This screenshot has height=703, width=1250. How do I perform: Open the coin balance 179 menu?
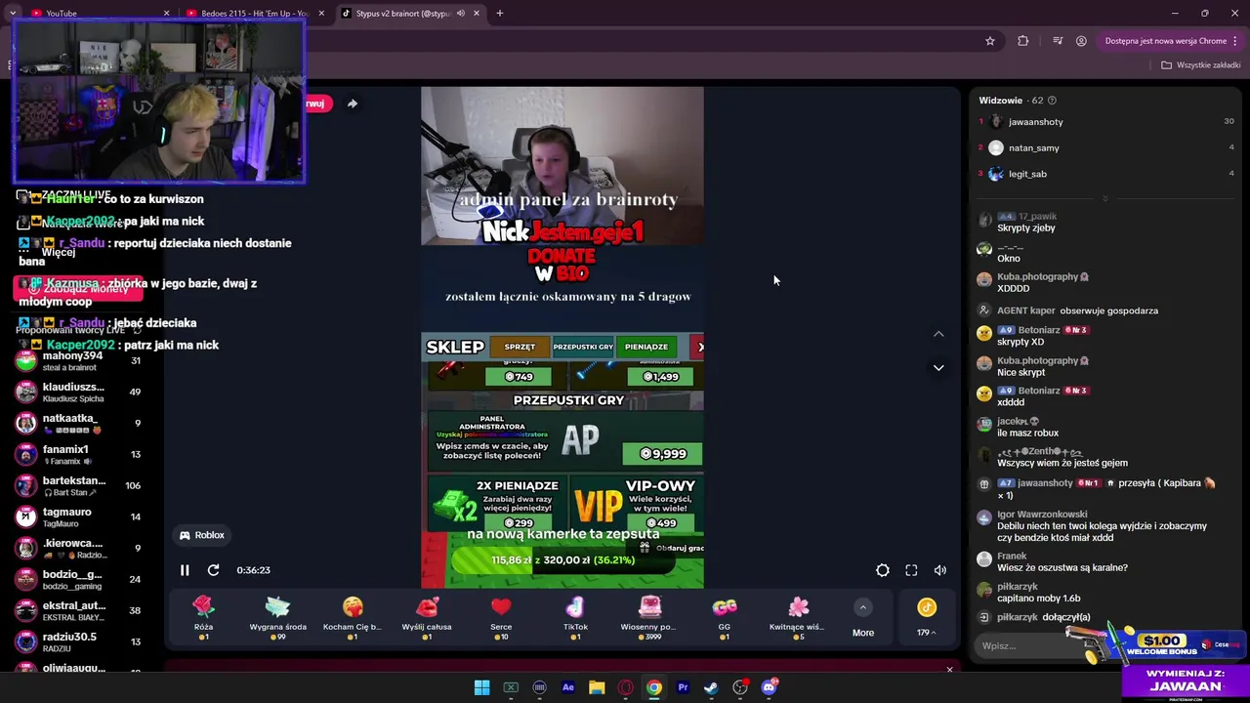926,619
